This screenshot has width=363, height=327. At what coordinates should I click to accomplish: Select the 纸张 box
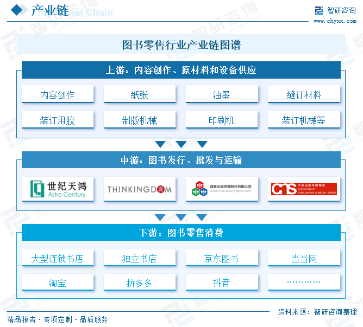pyautogui.click(x=140, y=94)
